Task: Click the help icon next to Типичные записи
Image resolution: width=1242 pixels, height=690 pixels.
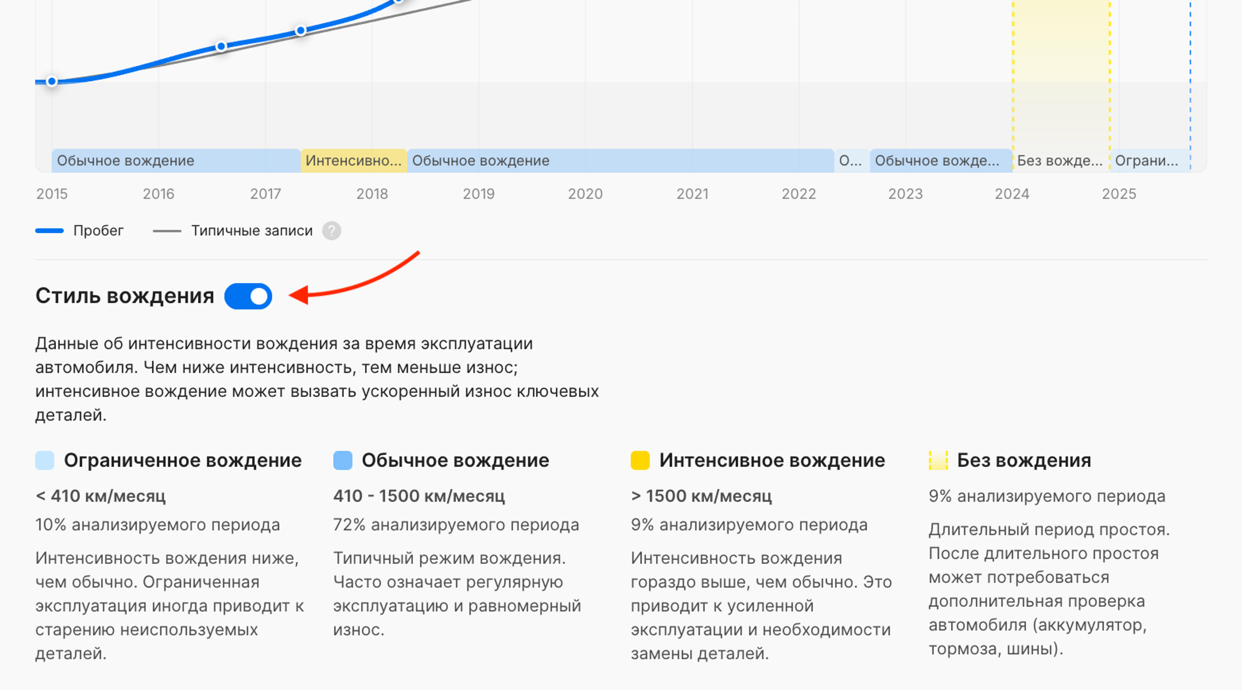Action: (331, 231)
